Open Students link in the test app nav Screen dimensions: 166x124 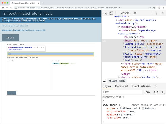pos(15,44)
